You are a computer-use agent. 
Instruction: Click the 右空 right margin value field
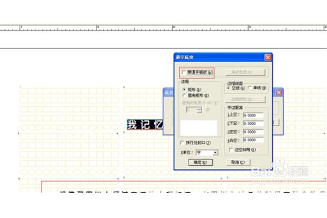click(253, 140)
